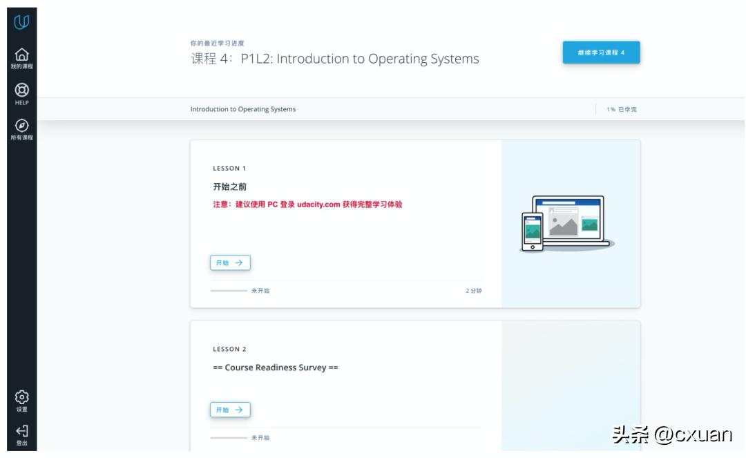Viewport: 746px width, 458px height.
Task: Click course title P1L2: Introduction to Operating Systems
Action: pos(335,59)
